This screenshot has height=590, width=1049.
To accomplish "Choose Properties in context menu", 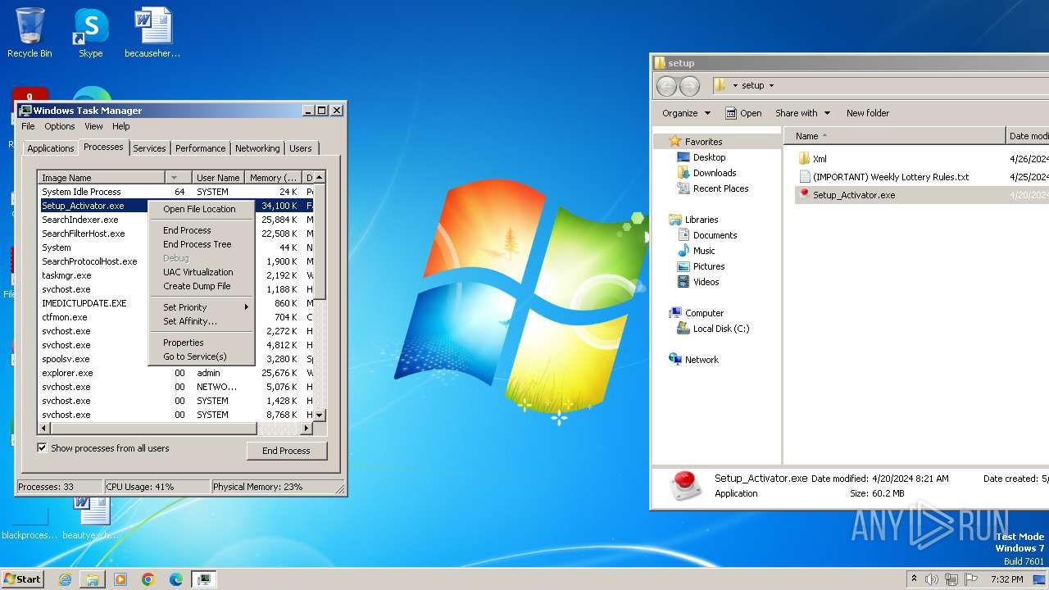I will coord(202,343).
